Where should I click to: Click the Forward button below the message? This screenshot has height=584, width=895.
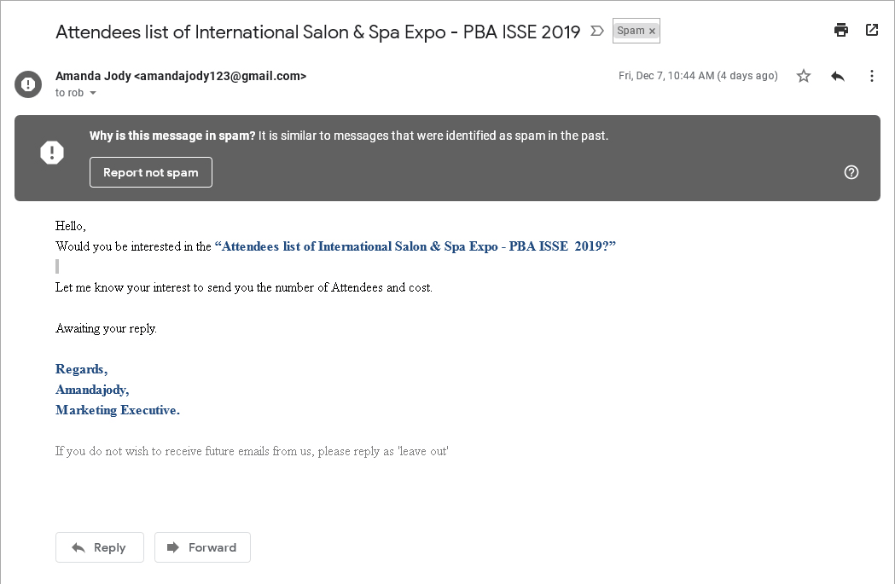(x=202, y=547)
